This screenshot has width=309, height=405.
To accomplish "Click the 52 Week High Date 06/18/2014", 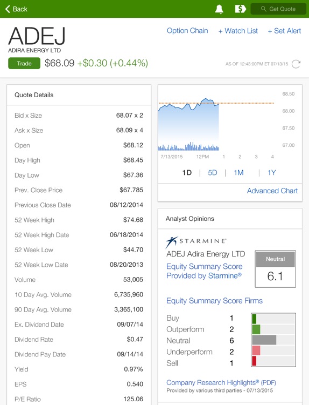I will point(127,235).
